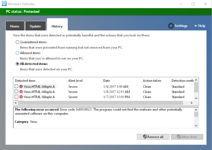Select the All detected items radio button
Image resolution: width=212 pixels, height=150 pixels.
pos(17,64)
